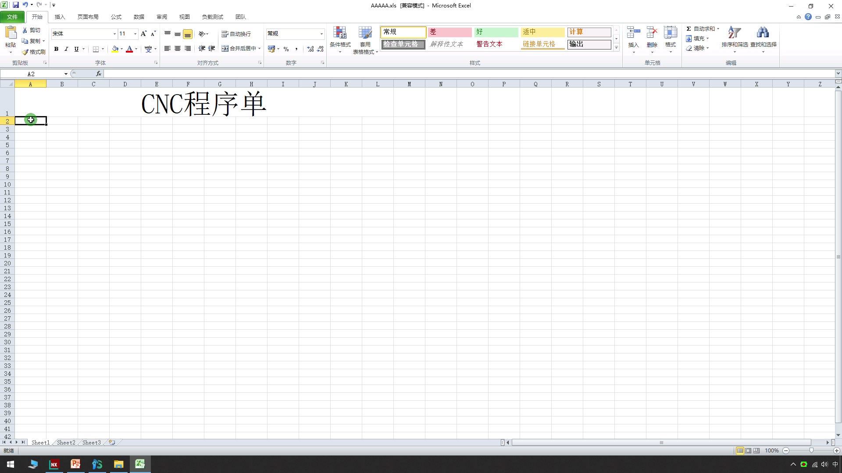Click the Insert cells (插入) icon
The width and height of the screenshot is (842, 473).
[633, 32]
